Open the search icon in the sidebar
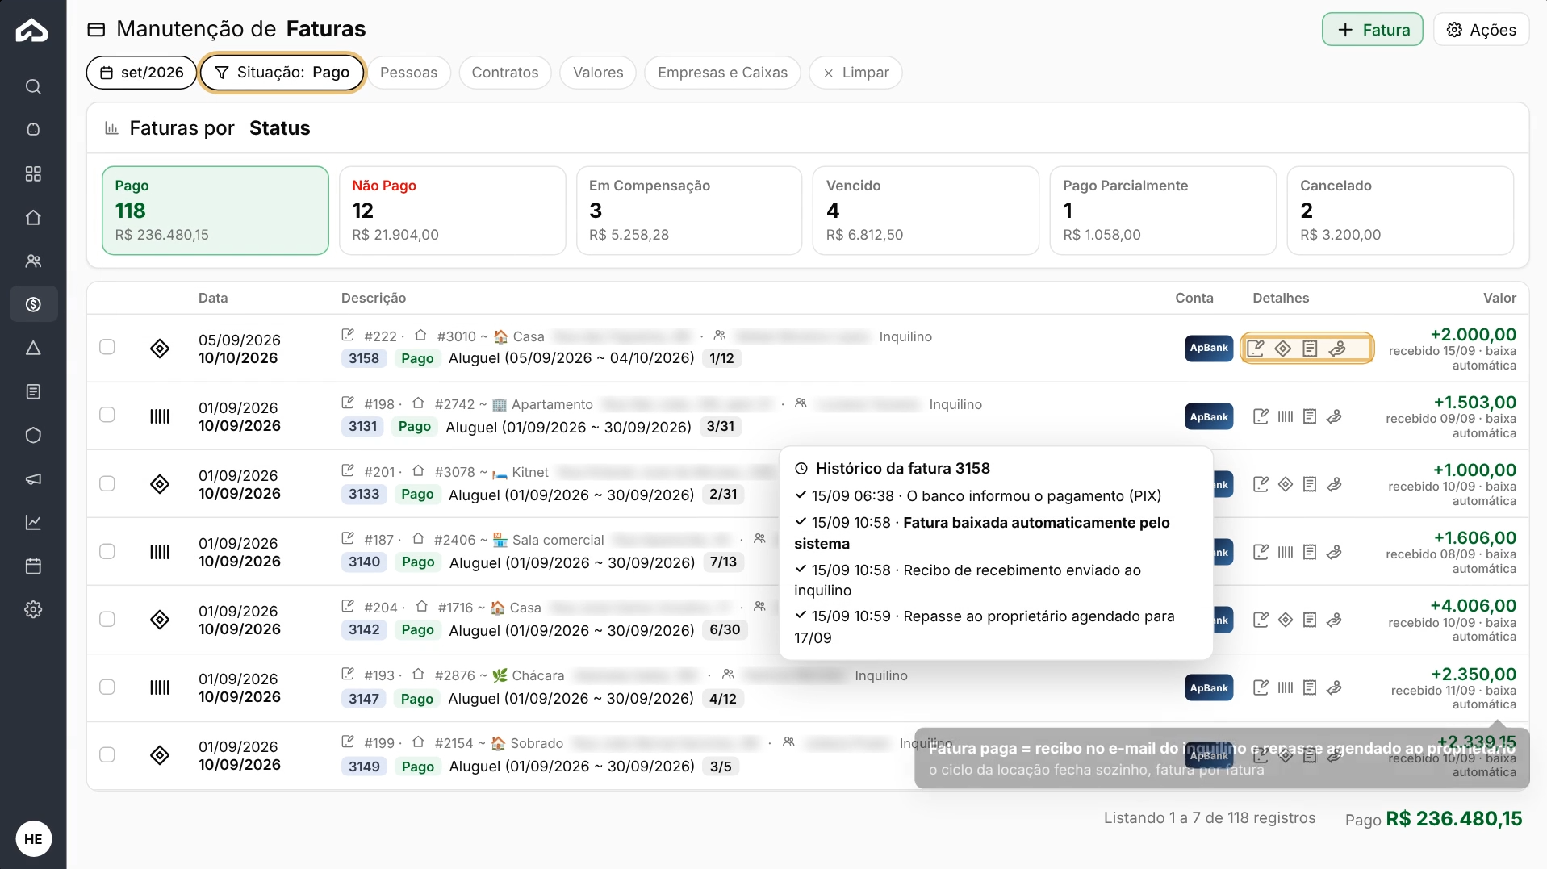The height and width of the screenshot is (869, 1547). tap(33, 86)
